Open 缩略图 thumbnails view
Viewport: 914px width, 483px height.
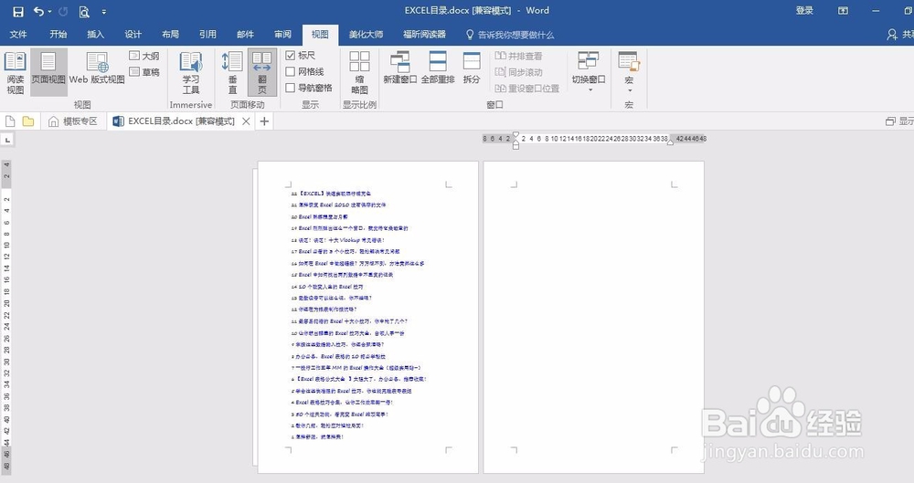(x=359, y=72)
